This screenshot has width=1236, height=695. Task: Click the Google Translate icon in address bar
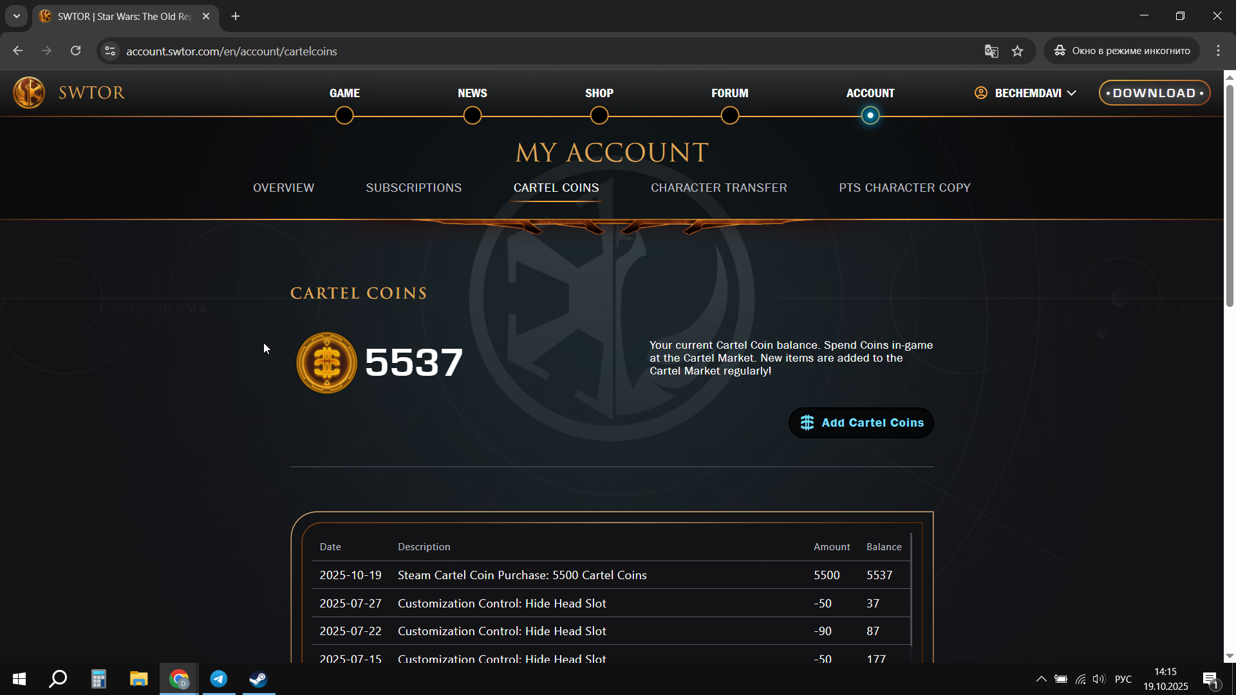pyautogui.click(x=991, y=51)
